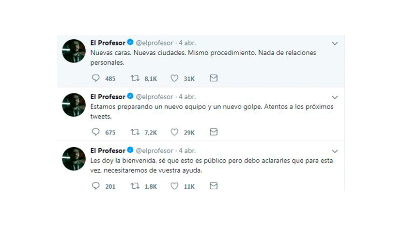Send 'Les doy la bienvenida' tweet by message
This screenshot has width=402, height=226.
214,186
